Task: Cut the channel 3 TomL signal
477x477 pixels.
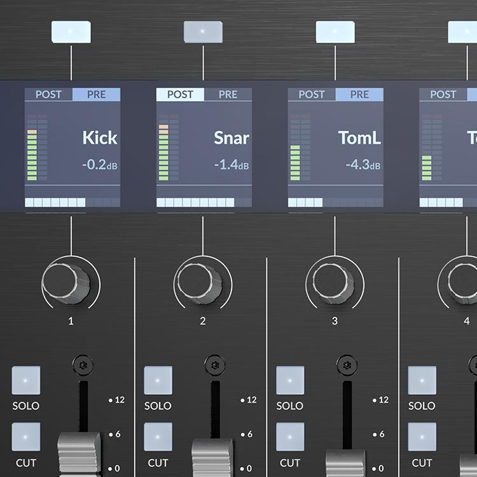Action: click(289, 437)
